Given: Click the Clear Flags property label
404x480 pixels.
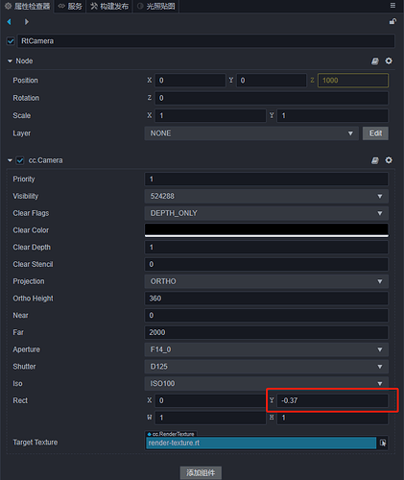Looking at the screenshot, I should 31,213.
